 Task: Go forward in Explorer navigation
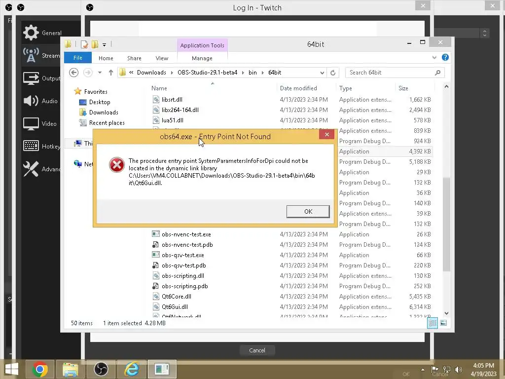click(x=88, y=73)
